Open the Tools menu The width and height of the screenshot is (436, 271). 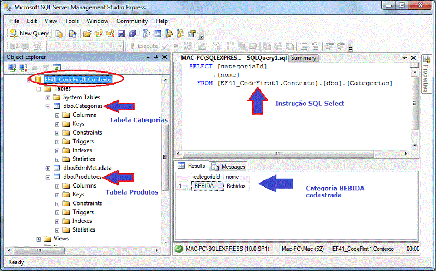coord(72,21)
